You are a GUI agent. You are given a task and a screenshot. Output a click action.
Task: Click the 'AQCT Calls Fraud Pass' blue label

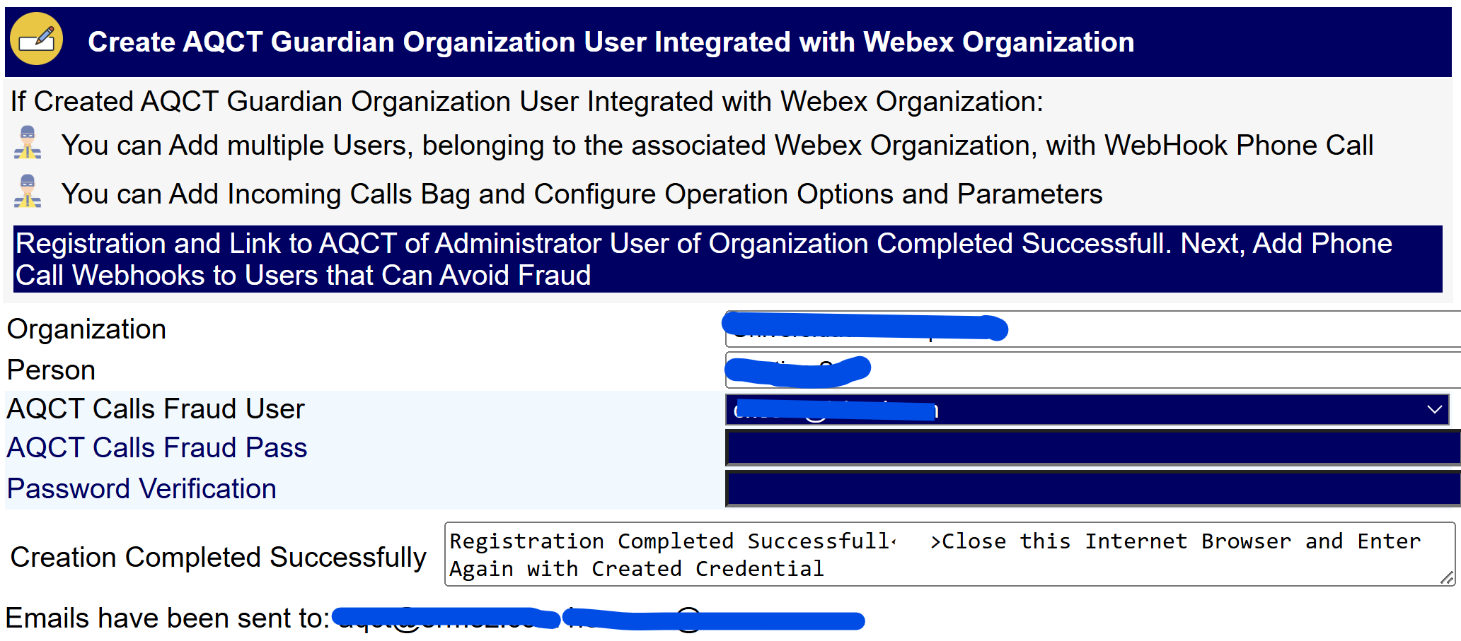[156, 447]
